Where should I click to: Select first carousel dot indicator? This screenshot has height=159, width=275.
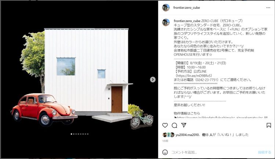pyautogui.click(x=71, y=134)
